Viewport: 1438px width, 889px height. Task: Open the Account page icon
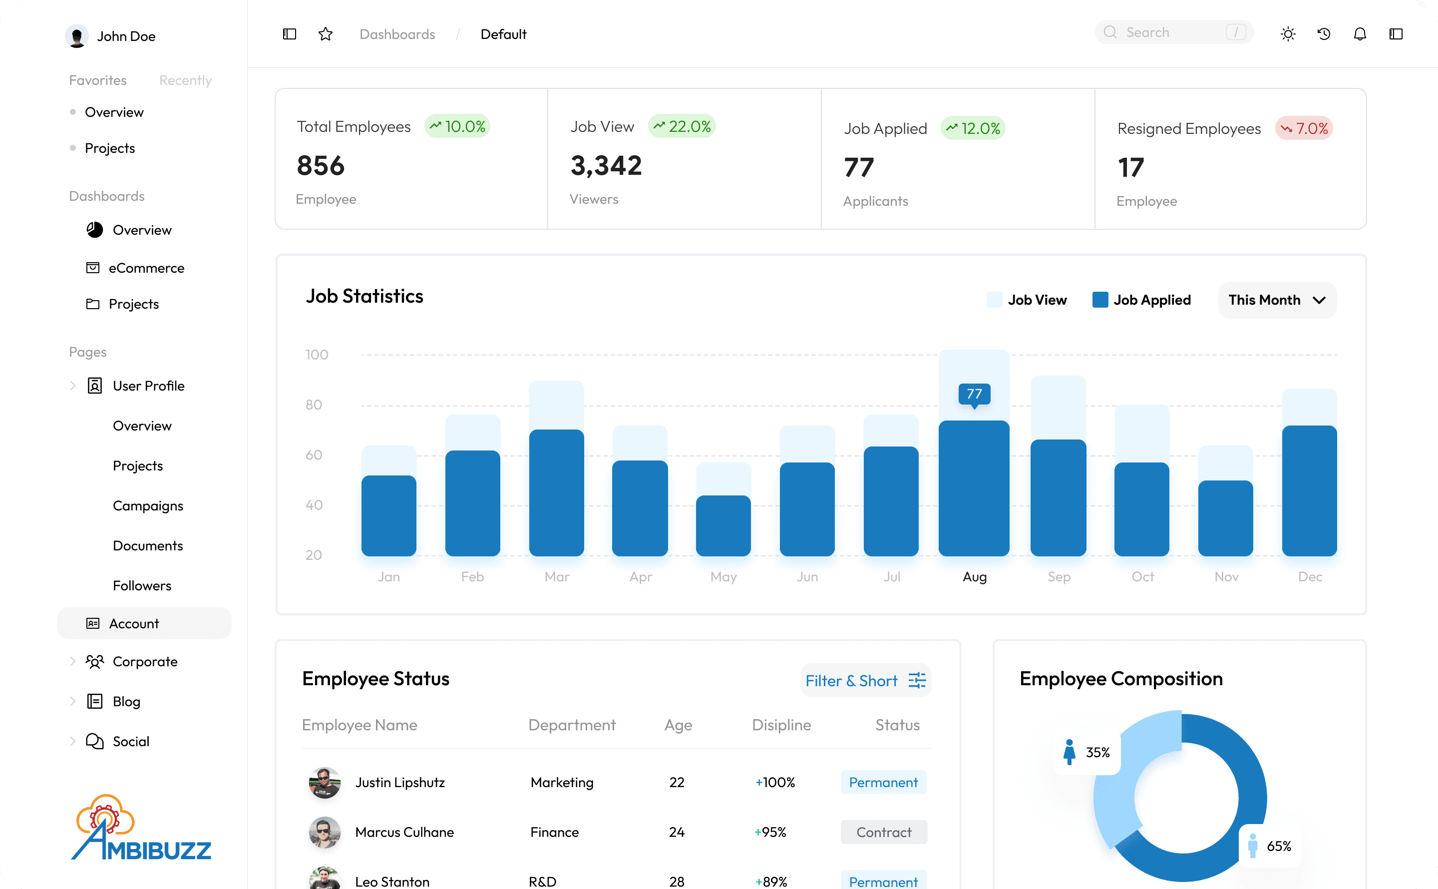click(93, 623)
